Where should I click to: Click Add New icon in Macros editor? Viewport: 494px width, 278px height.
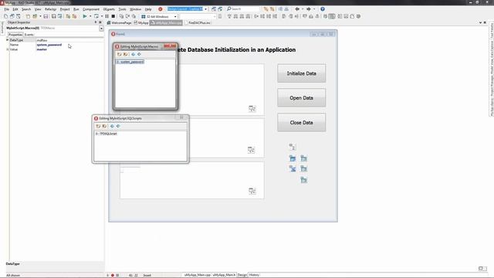[x=119, y=55]
